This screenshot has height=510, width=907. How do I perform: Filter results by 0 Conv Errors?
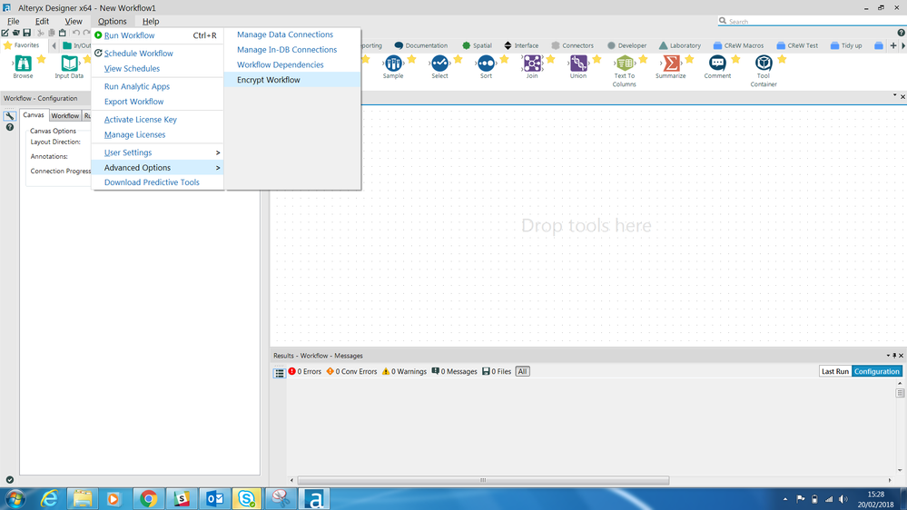tap(351, 371)
